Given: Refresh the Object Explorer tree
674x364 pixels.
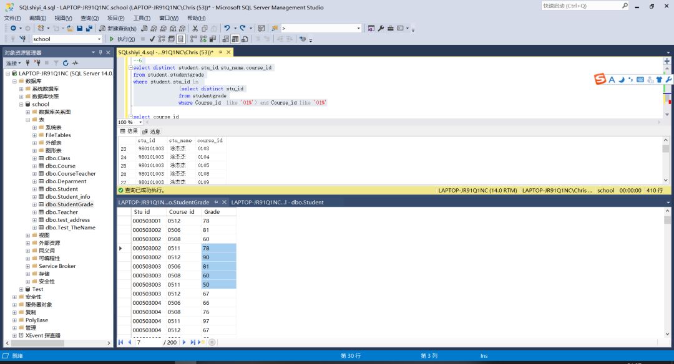Looking at the screenshot, I should [x=65, y=63].
